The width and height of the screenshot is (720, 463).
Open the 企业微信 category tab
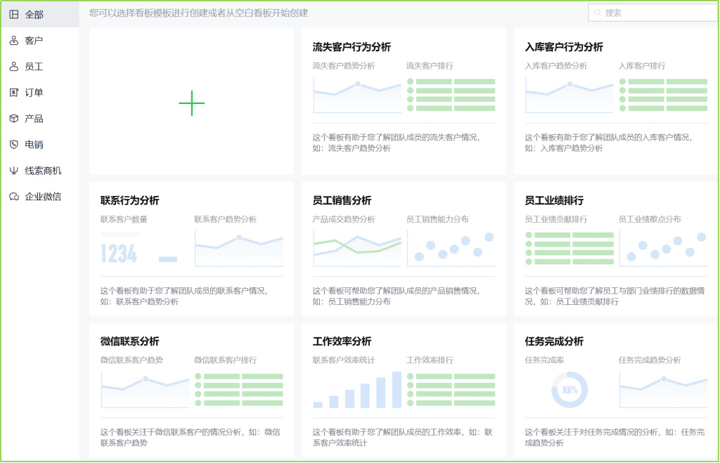click(43, 197)
